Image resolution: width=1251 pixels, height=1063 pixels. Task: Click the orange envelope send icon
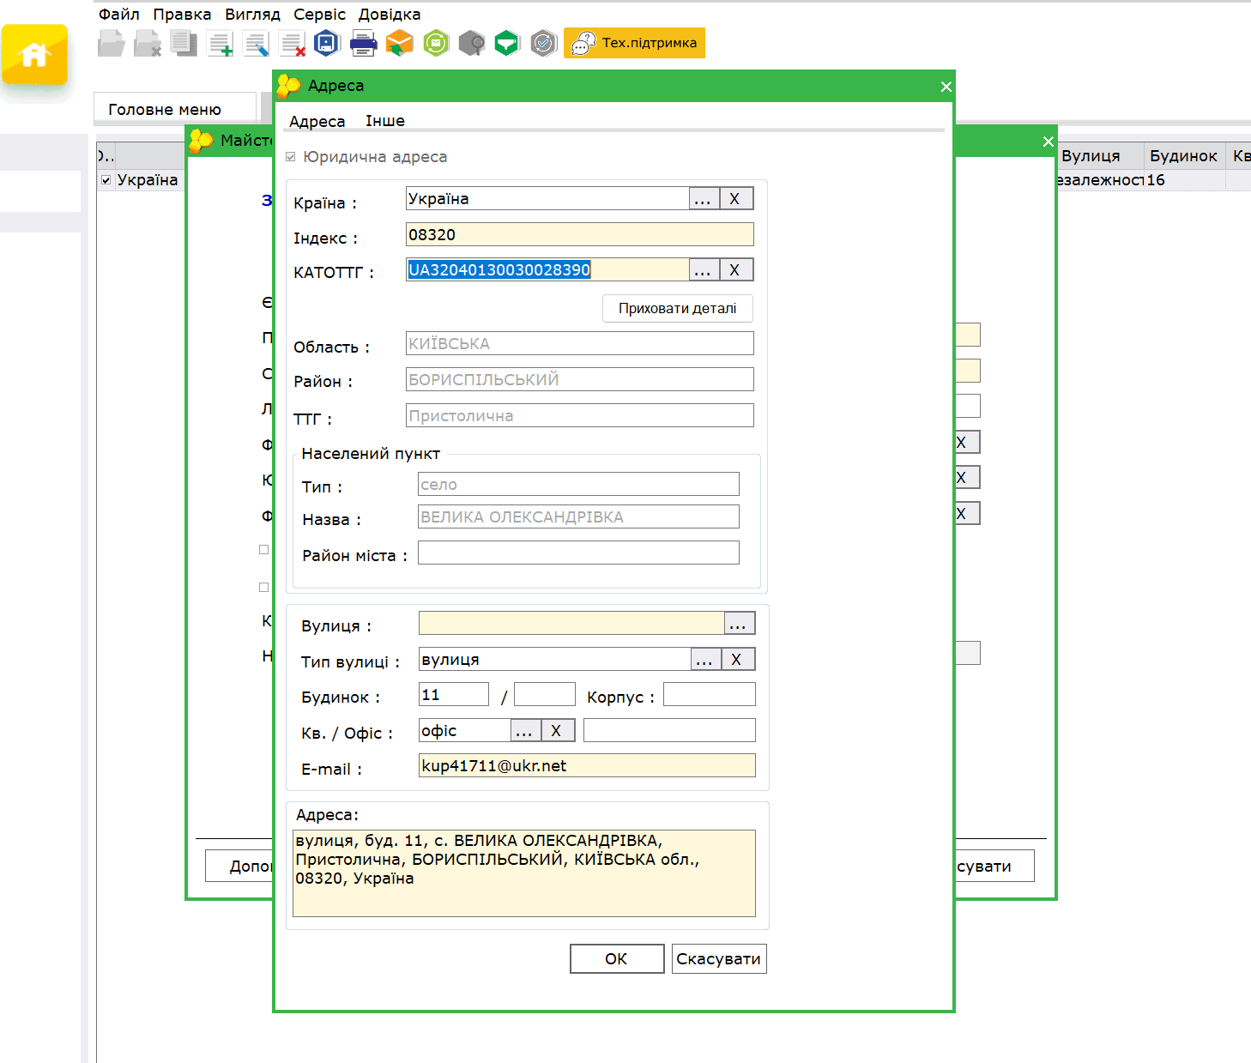399,43
